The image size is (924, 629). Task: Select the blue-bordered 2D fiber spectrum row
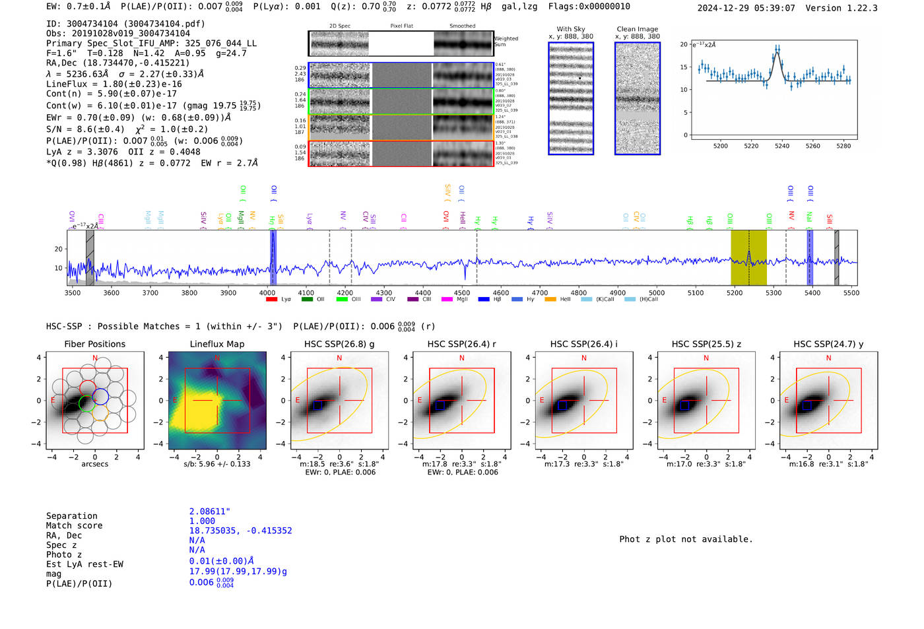click(x=401, y=75)
